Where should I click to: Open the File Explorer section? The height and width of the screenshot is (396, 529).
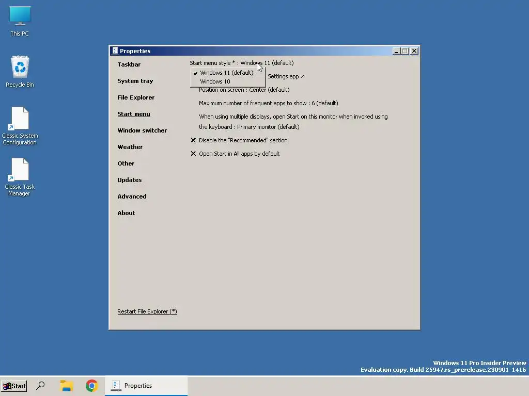(136, 97)
